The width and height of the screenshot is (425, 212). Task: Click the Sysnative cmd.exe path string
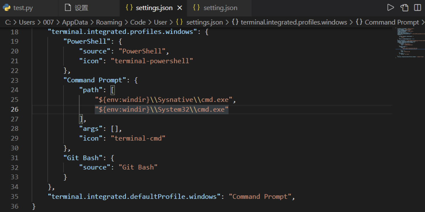164,100
